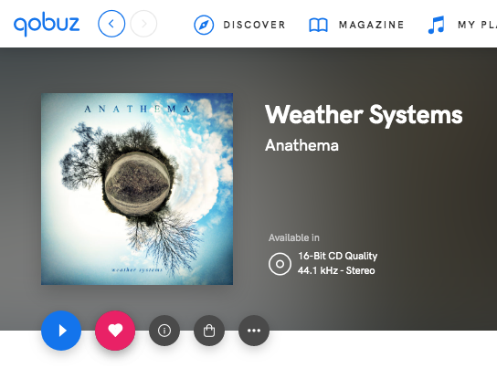Toggle the pink heart favorite button
Image resolution: width=497 pixels, height=379 pixels.
tap(115, 331)
